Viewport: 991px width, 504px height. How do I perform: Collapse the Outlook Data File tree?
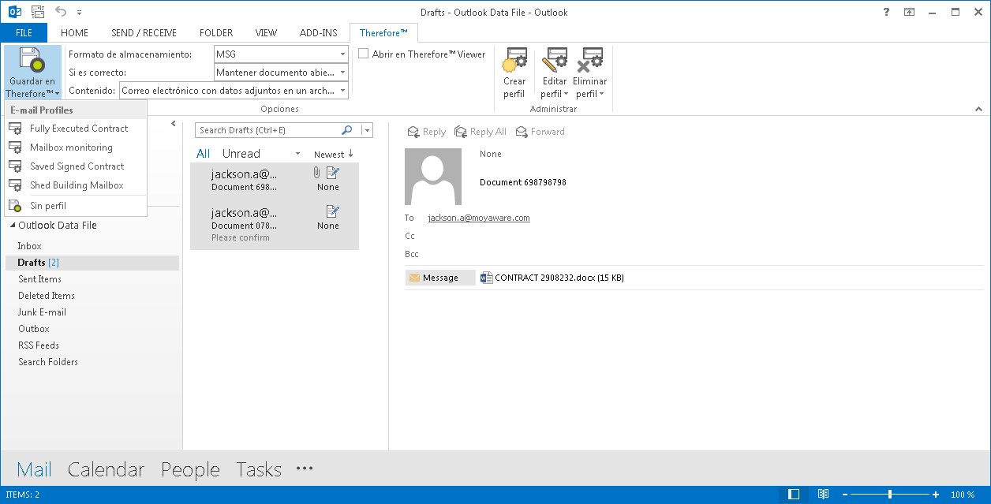click(13, 226)
